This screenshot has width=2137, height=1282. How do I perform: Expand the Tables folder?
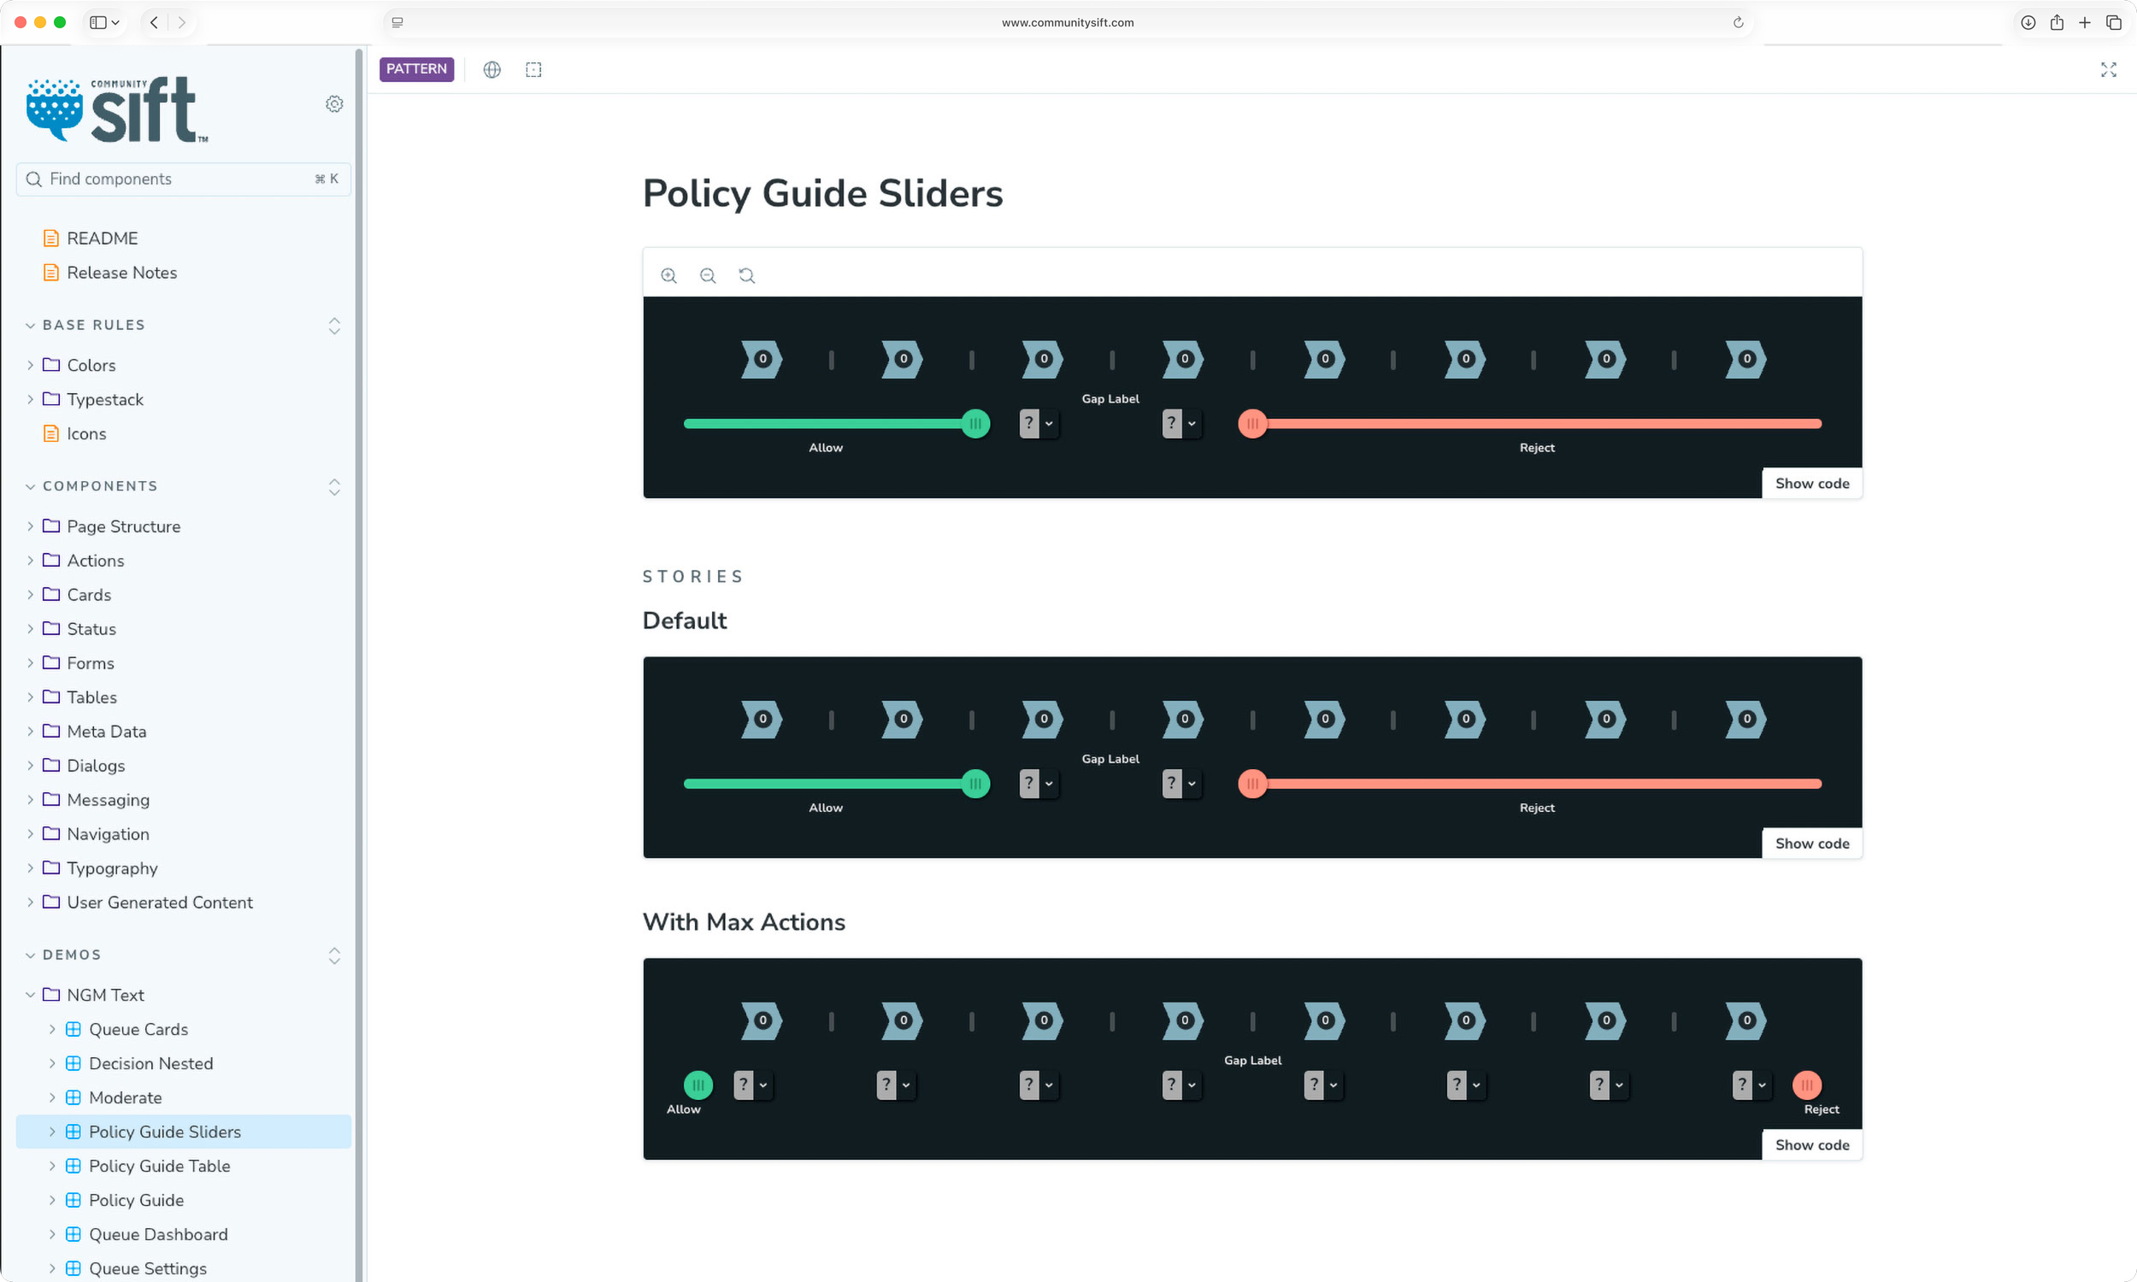click(x=91, y=697)
